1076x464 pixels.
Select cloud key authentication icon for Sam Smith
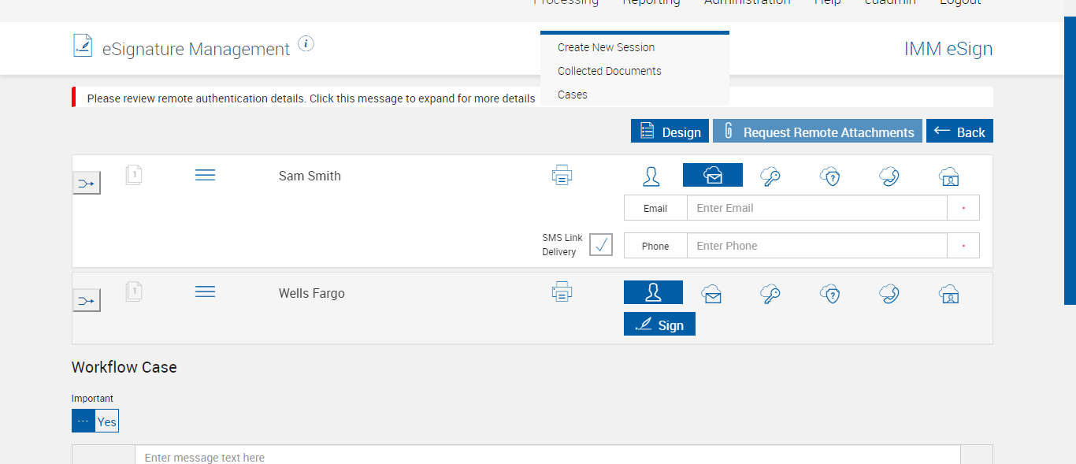[770, 176]
